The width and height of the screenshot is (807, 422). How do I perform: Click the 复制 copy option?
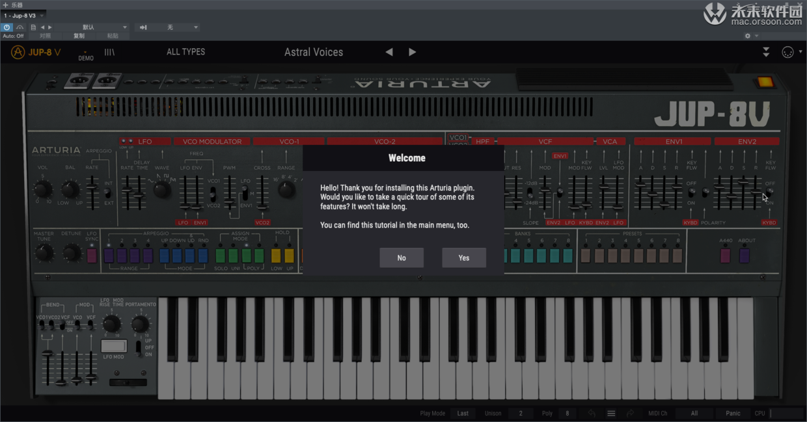pos(79,36)
